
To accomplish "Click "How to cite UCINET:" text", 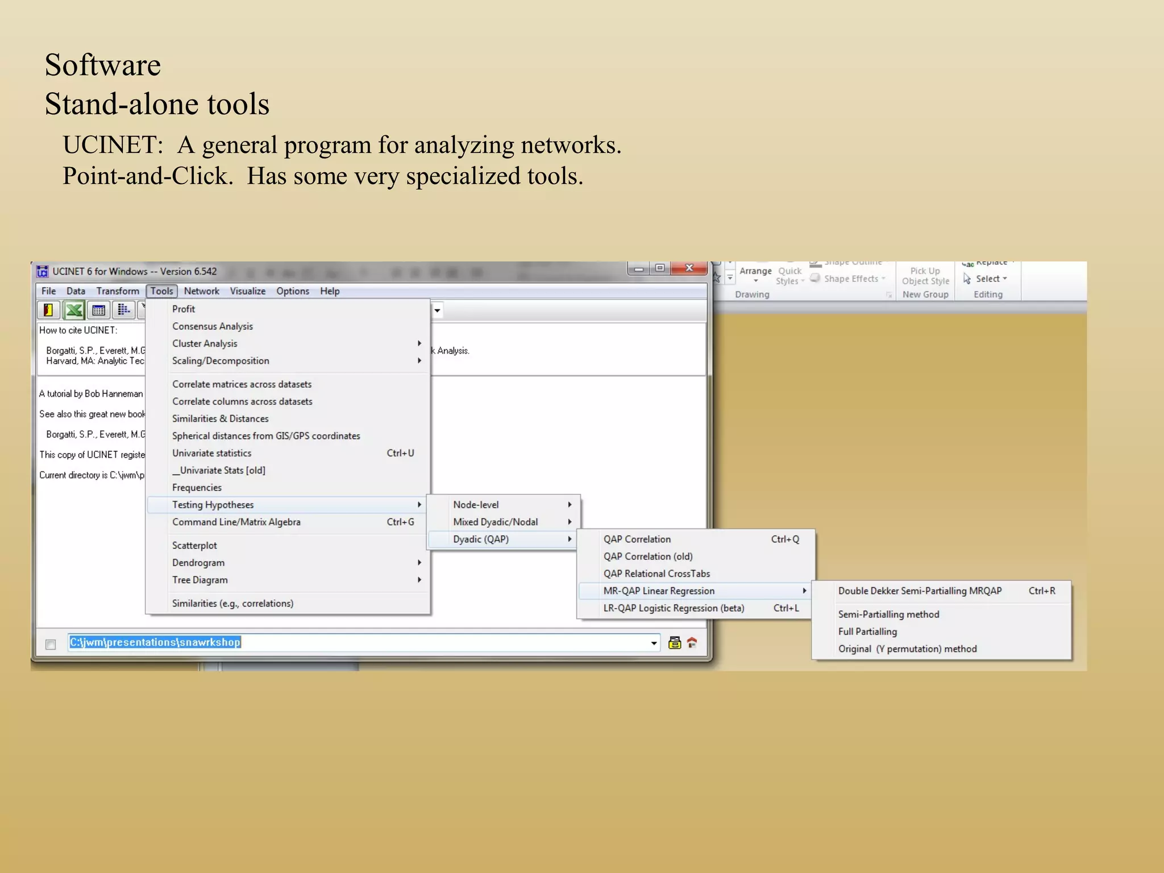I will coord(78,330).
